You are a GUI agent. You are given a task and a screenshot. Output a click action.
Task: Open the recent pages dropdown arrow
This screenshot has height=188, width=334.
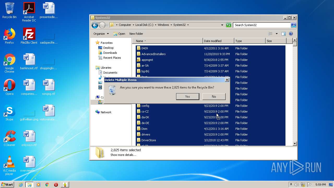[107, 25]
